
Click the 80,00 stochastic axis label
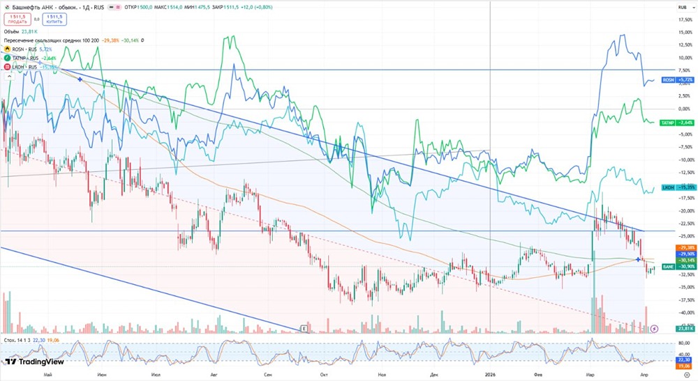coord(684,343)
